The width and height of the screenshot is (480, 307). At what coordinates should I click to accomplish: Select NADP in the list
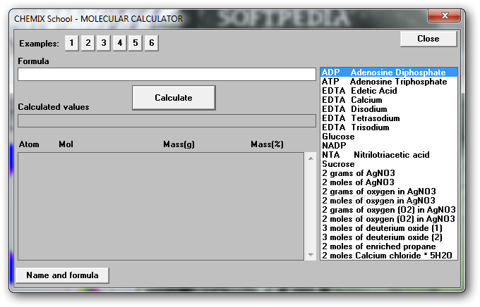pos(389,146)
